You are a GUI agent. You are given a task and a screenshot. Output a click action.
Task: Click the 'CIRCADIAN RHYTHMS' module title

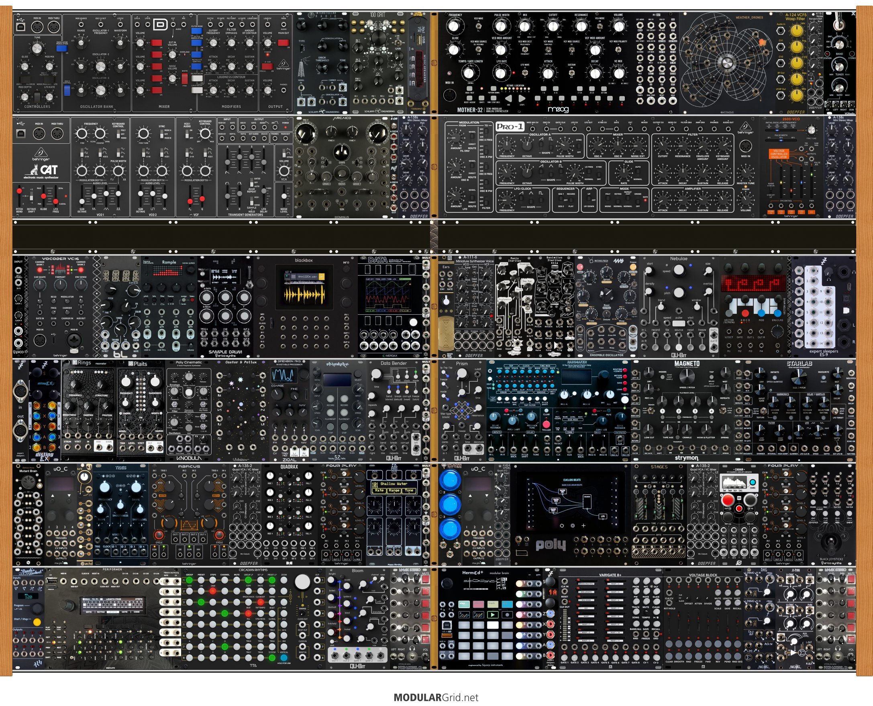(x=253, y=570)
